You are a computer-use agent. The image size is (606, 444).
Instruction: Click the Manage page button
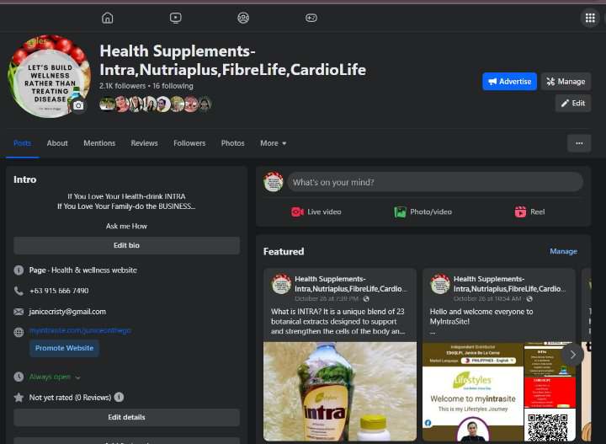(x=566, y=82)
